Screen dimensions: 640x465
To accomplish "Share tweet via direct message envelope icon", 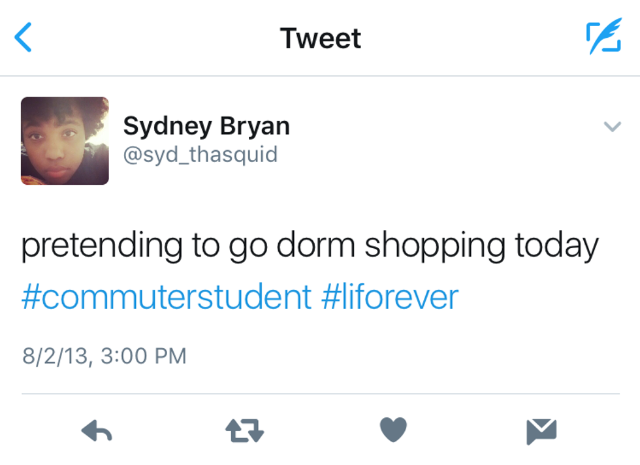I will pos(541,430).
